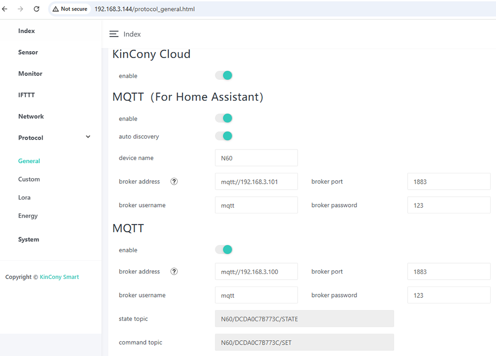496x356 pixels.
Task: Click help icon beside Home Assistant broker address
Action: pyautogui.click(x=174, y=182)
